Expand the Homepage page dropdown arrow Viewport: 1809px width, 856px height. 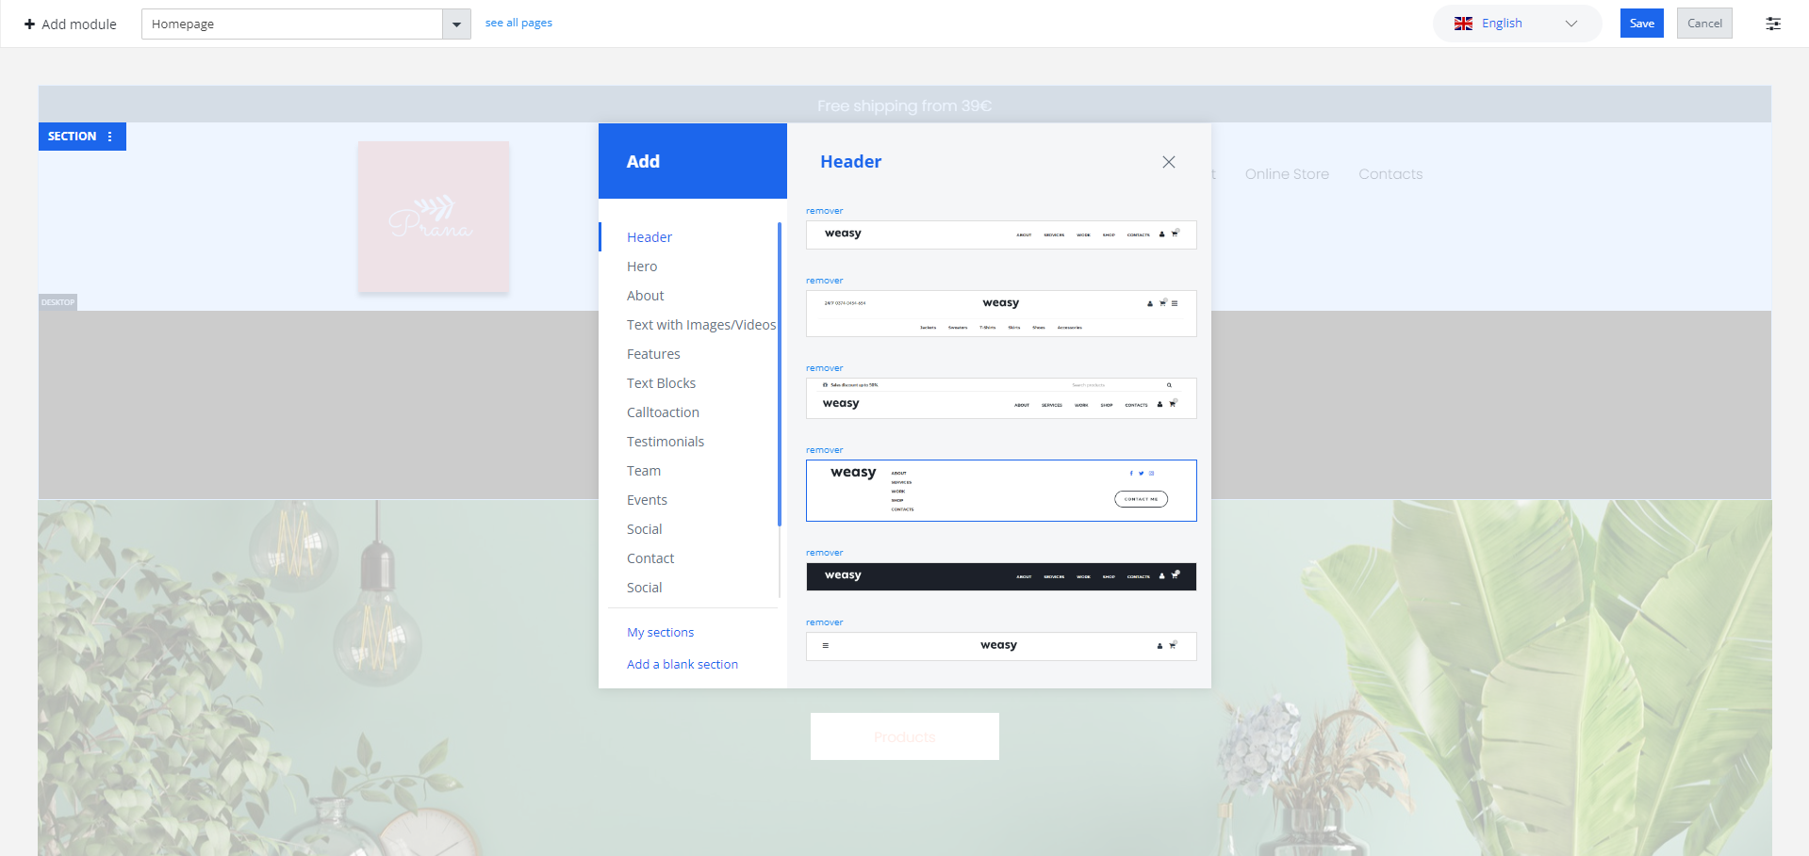[x=456, y=24]
